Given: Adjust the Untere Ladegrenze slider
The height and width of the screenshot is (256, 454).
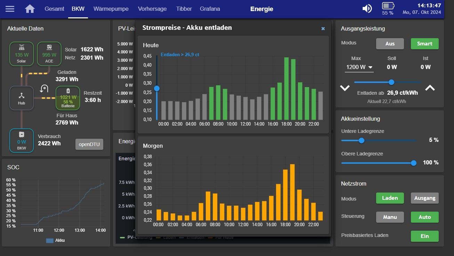Looking at the screenshot, I should tap(379, 140).
